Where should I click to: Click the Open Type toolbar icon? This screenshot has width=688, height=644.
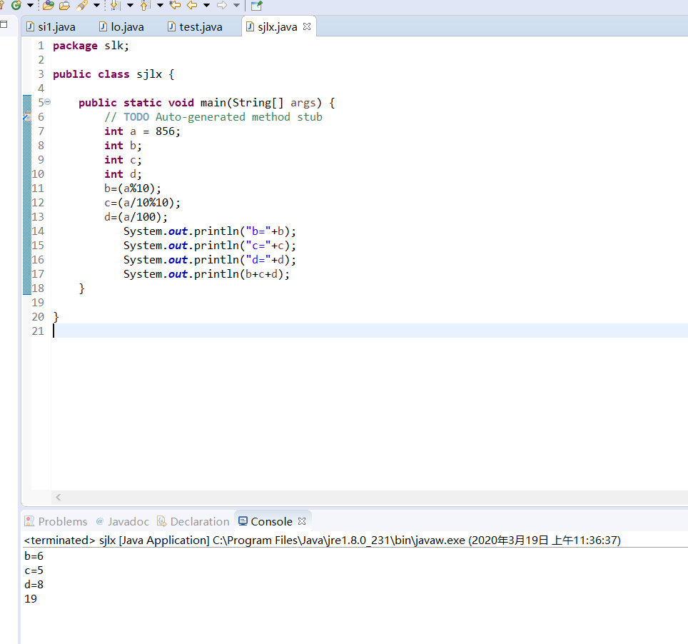pos(49,5)
